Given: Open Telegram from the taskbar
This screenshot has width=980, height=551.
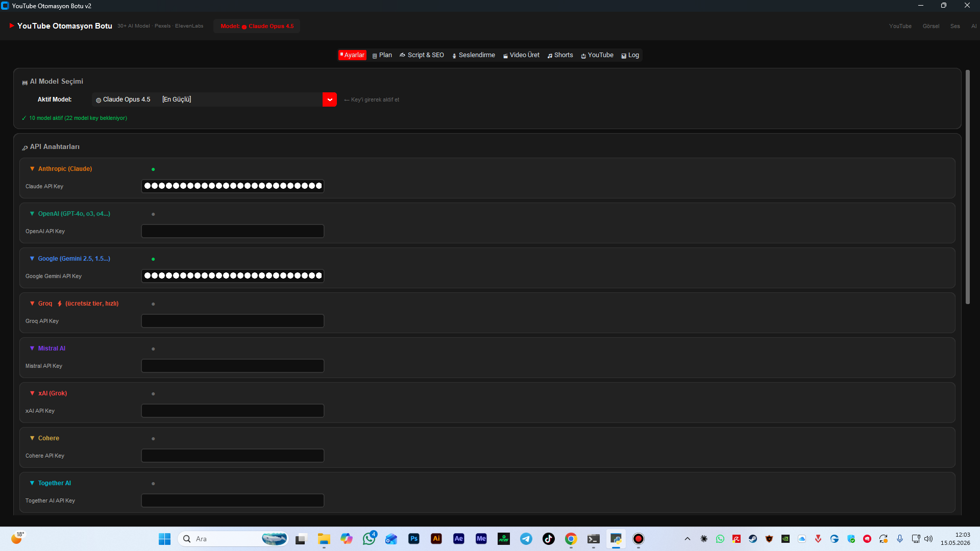Looking at the screenshot, I should point(526,539).
